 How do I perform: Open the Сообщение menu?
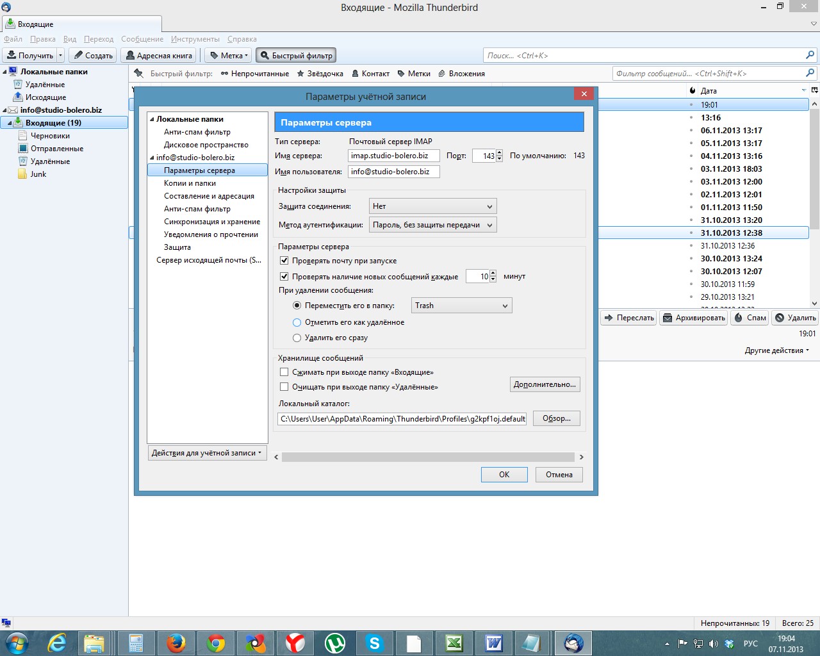point(142,39)
